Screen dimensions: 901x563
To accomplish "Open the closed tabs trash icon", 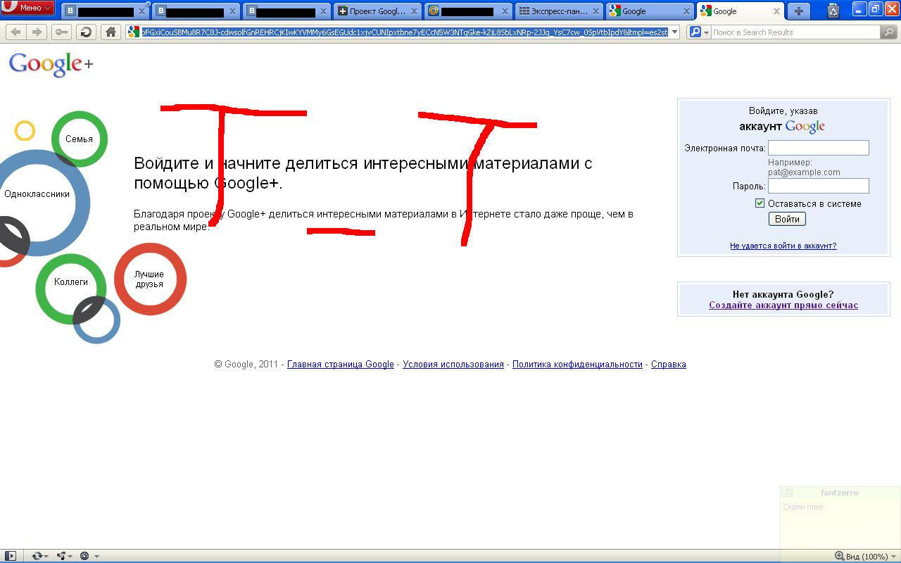I will pos(833,10).
